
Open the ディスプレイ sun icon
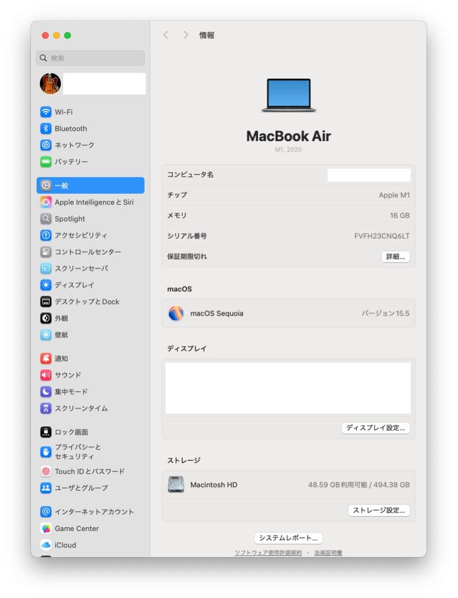pyautogui.click(x=46, y=285)
